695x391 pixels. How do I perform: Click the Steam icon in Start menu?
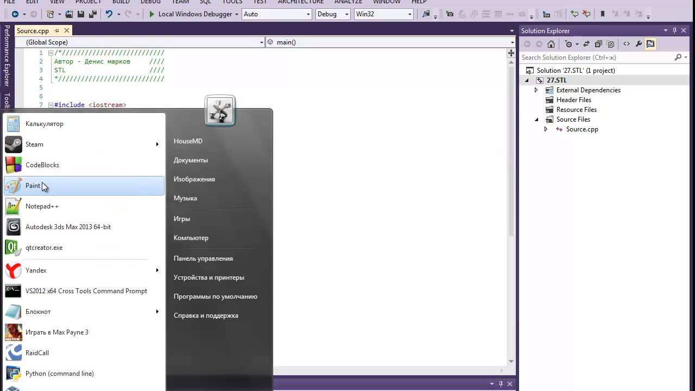(x=14, y=144)
